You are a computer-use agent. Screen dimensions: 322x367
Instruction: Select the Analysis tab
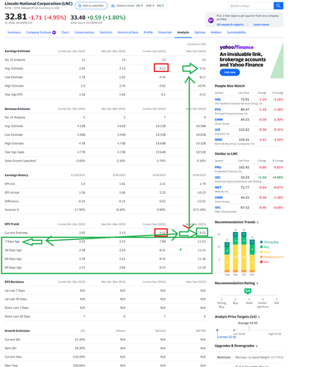183,32
